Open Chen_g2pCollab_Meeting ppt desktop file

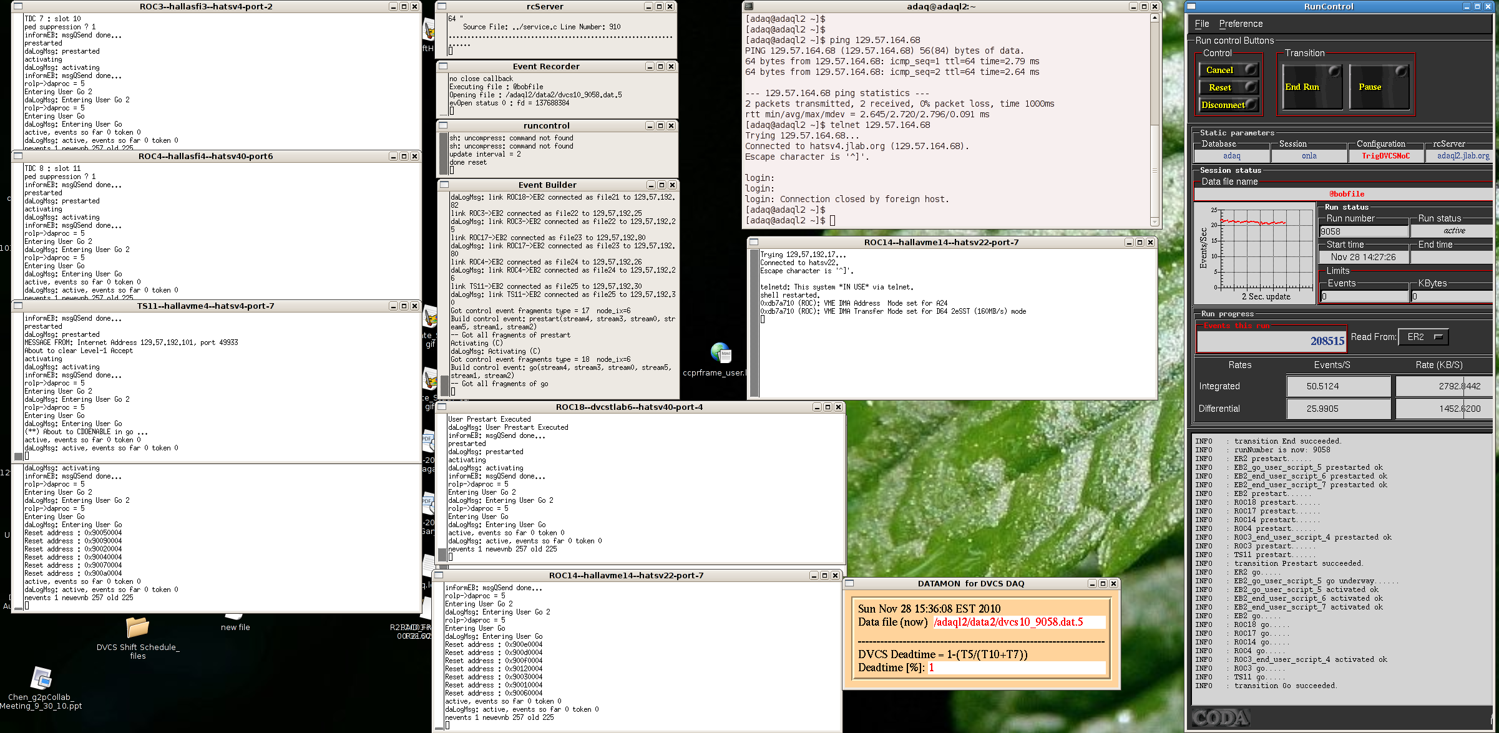tap(41, 688)
